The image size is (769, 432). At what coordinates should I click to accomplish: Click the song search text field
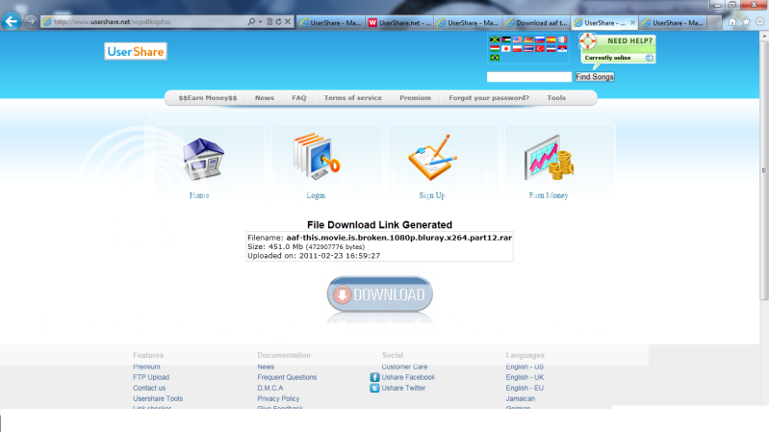click(529, 77)
